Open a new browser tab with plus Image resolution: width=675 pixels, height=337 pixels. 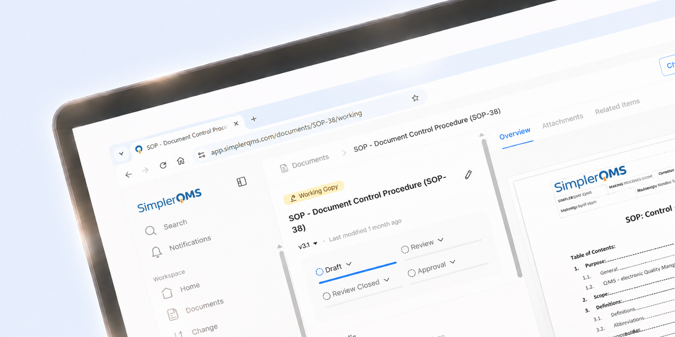[254, 119]
